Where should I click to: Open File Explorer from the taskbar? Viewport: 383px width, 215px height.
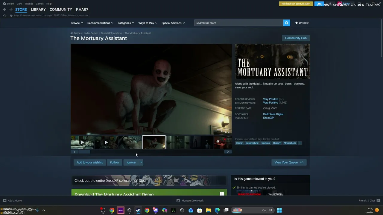click(x=208, y=210)
